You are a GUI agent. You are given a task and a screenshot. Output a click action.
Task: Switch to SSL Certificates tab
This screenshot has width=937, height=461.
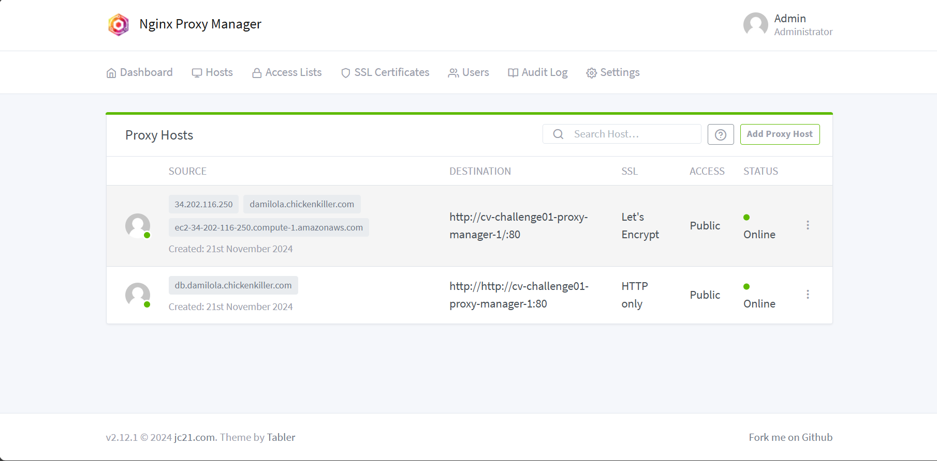(385, 72)
